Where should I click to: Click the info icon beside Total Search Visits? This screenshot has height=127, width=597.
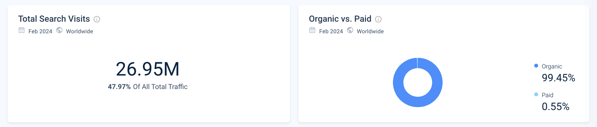(x=97, y=19)
